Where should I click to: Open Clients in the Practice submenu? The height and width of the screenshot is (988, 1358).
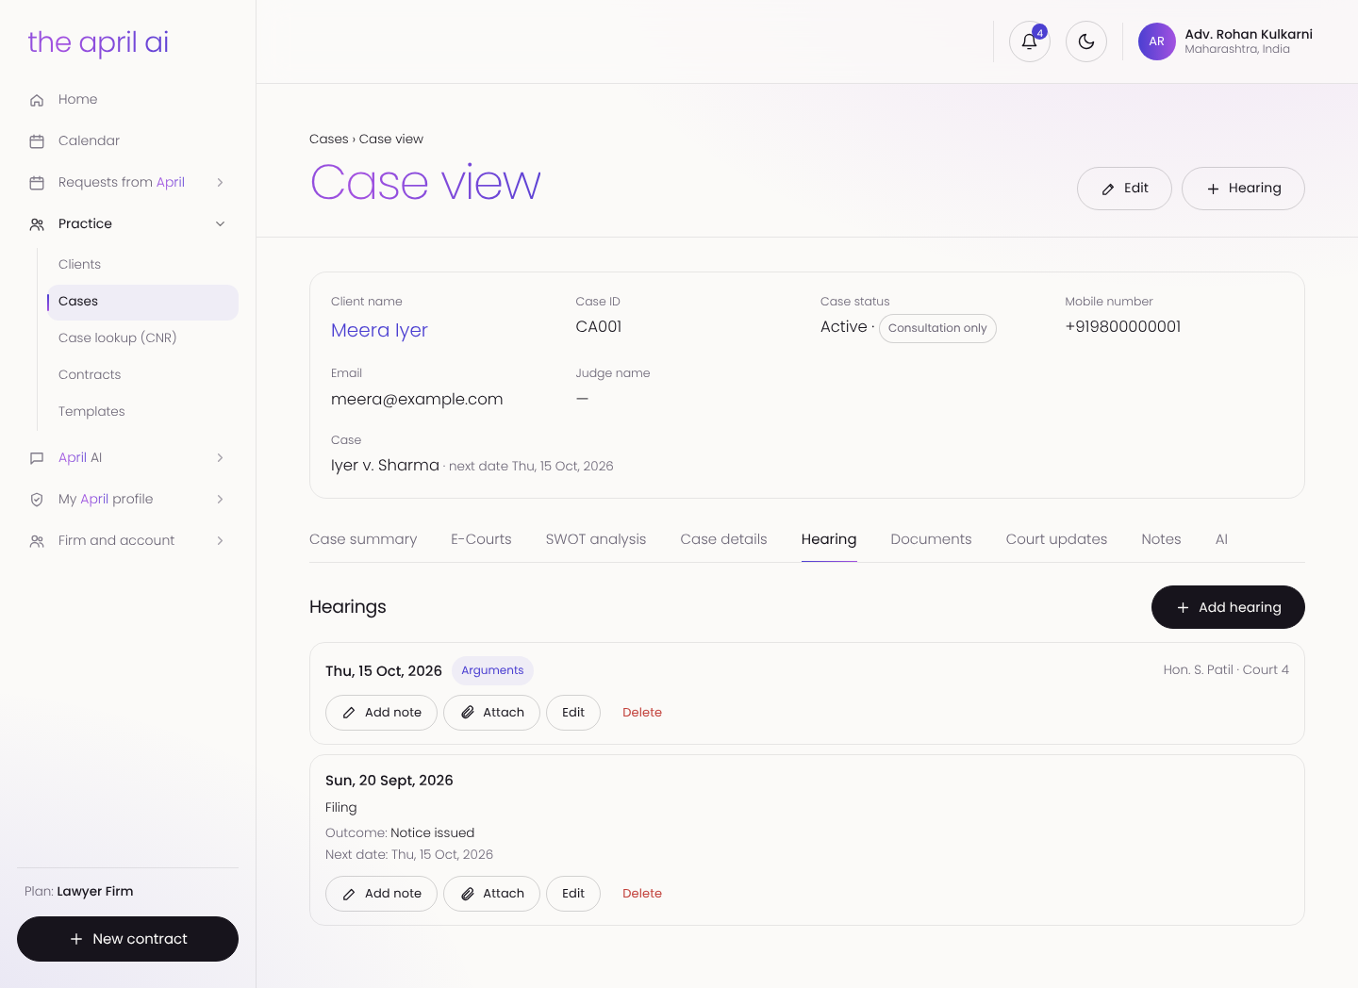(141, 265)
